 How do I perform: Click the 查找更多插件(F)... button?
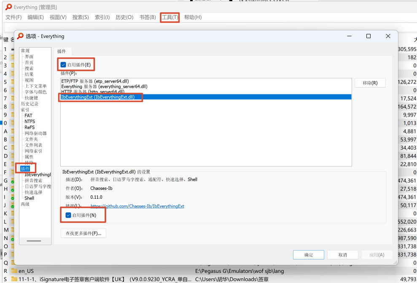[83, 233]
